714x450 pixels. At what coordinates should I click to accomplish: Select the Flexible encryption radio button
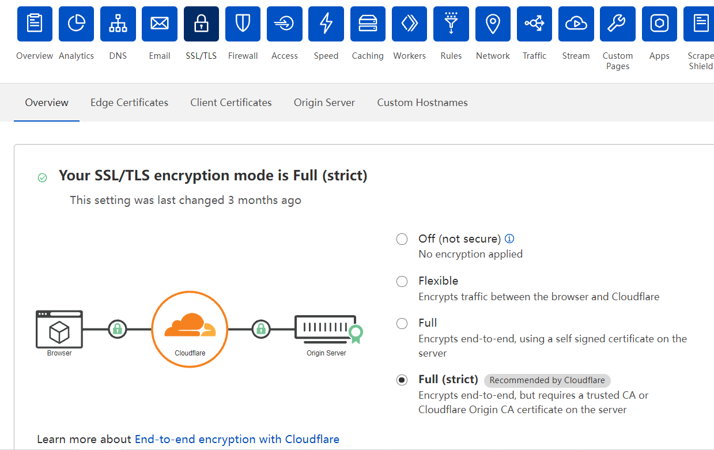click(x=402, y=281)
